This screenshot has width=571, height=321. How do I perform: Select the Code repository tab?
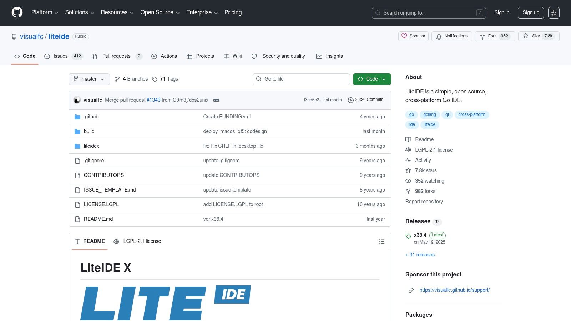coord(25,56)
